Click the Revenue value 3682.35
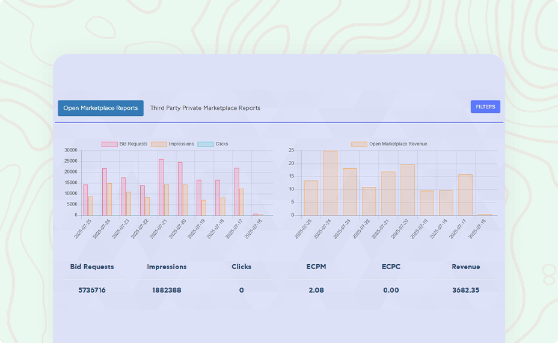The width and height of the screenshot is (558, 343). pyautogui.click(x=466, y=290)
